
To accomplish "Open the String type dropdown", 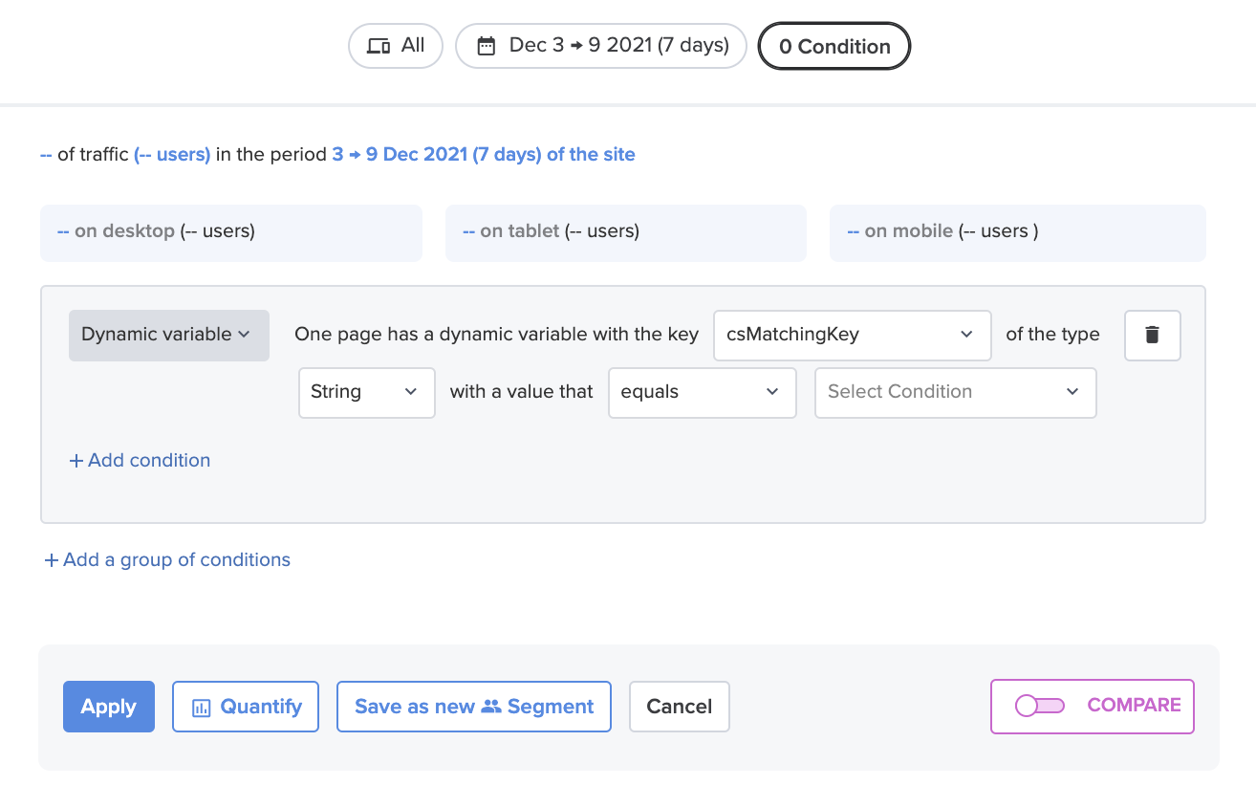I will 367,392.
